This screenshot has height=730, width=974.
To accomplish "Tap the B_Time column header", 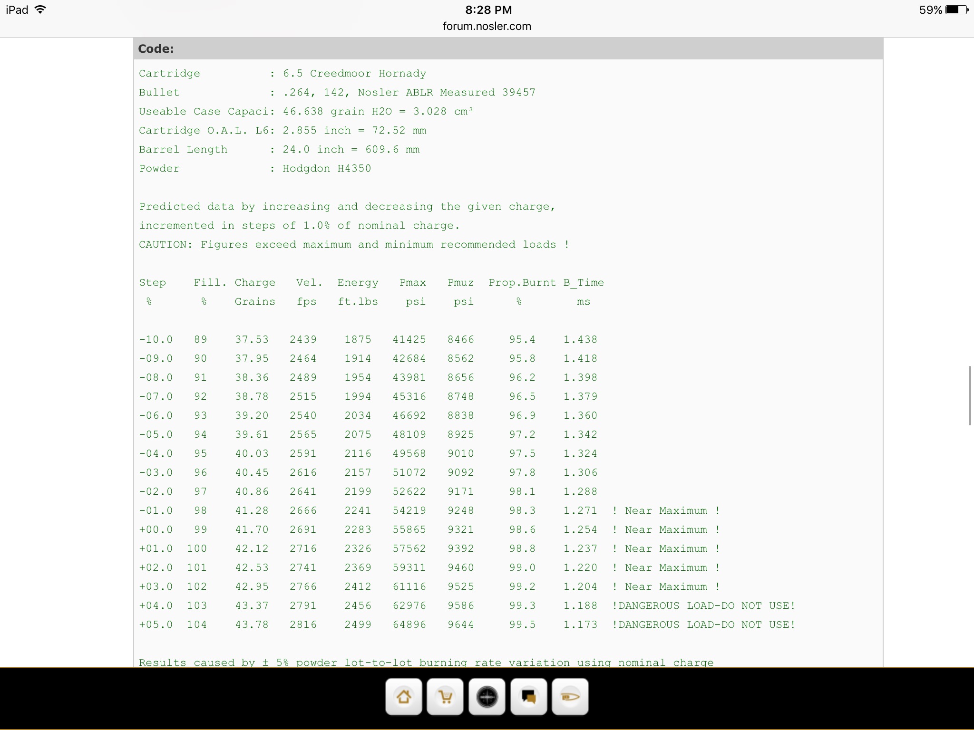I will click(x=584, y=283).
